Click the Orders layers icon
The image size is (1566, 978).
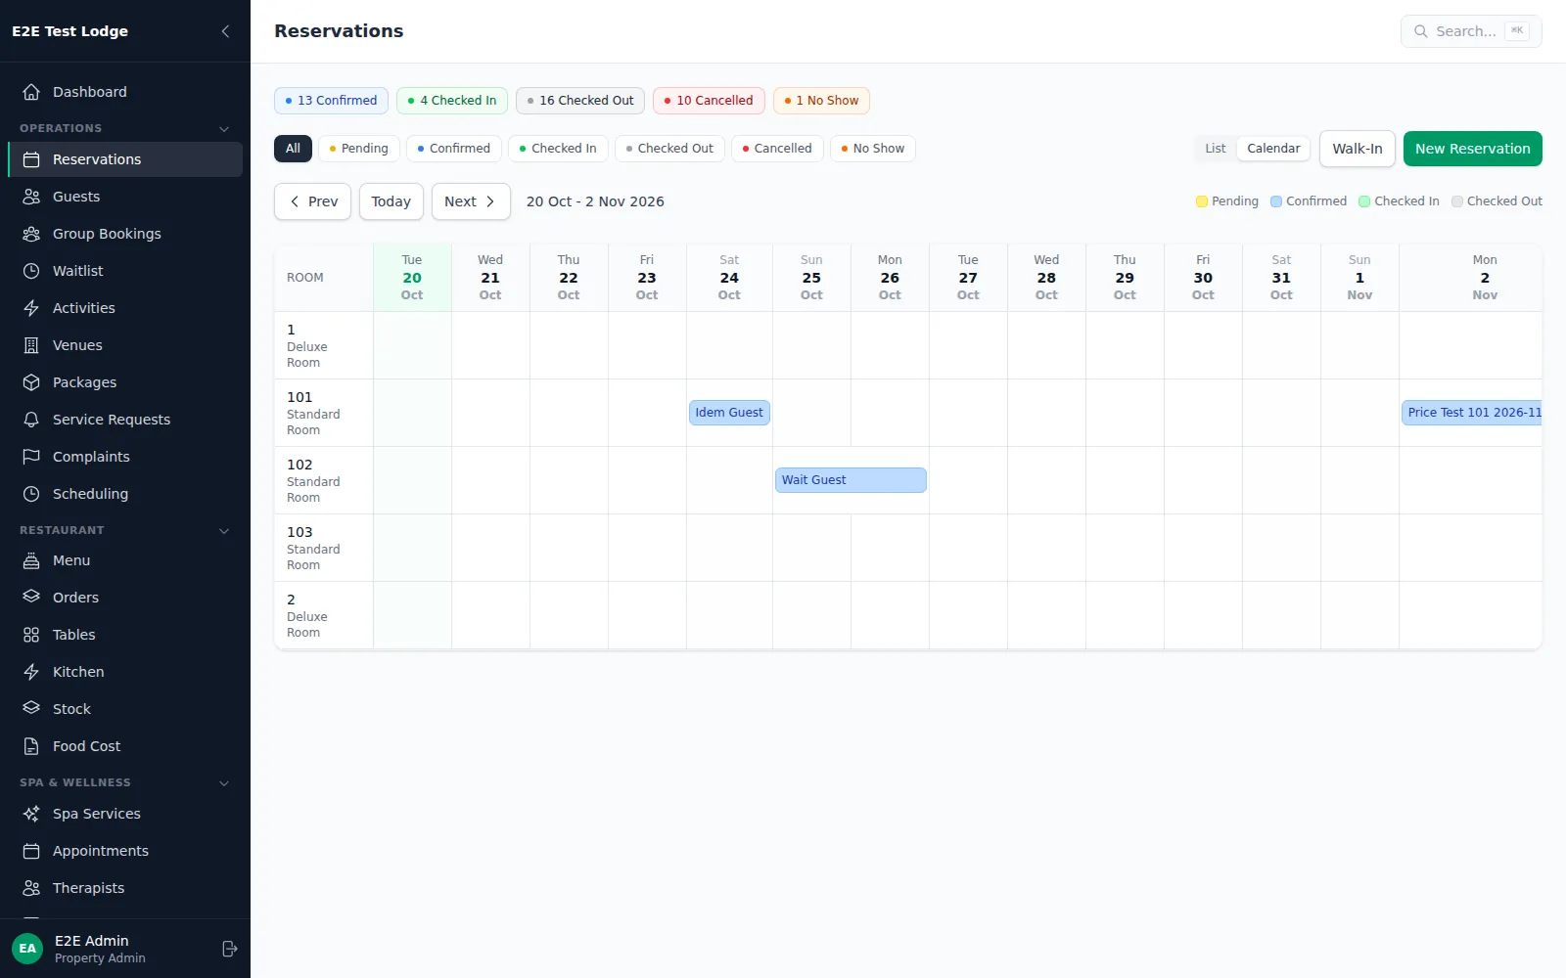[x=31, y=598]
